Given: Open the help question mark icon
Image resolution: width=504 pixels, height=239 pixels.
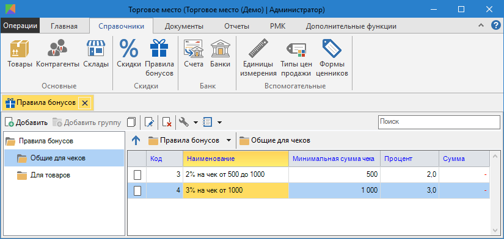Looking at the screenshot, I should 495,26.
